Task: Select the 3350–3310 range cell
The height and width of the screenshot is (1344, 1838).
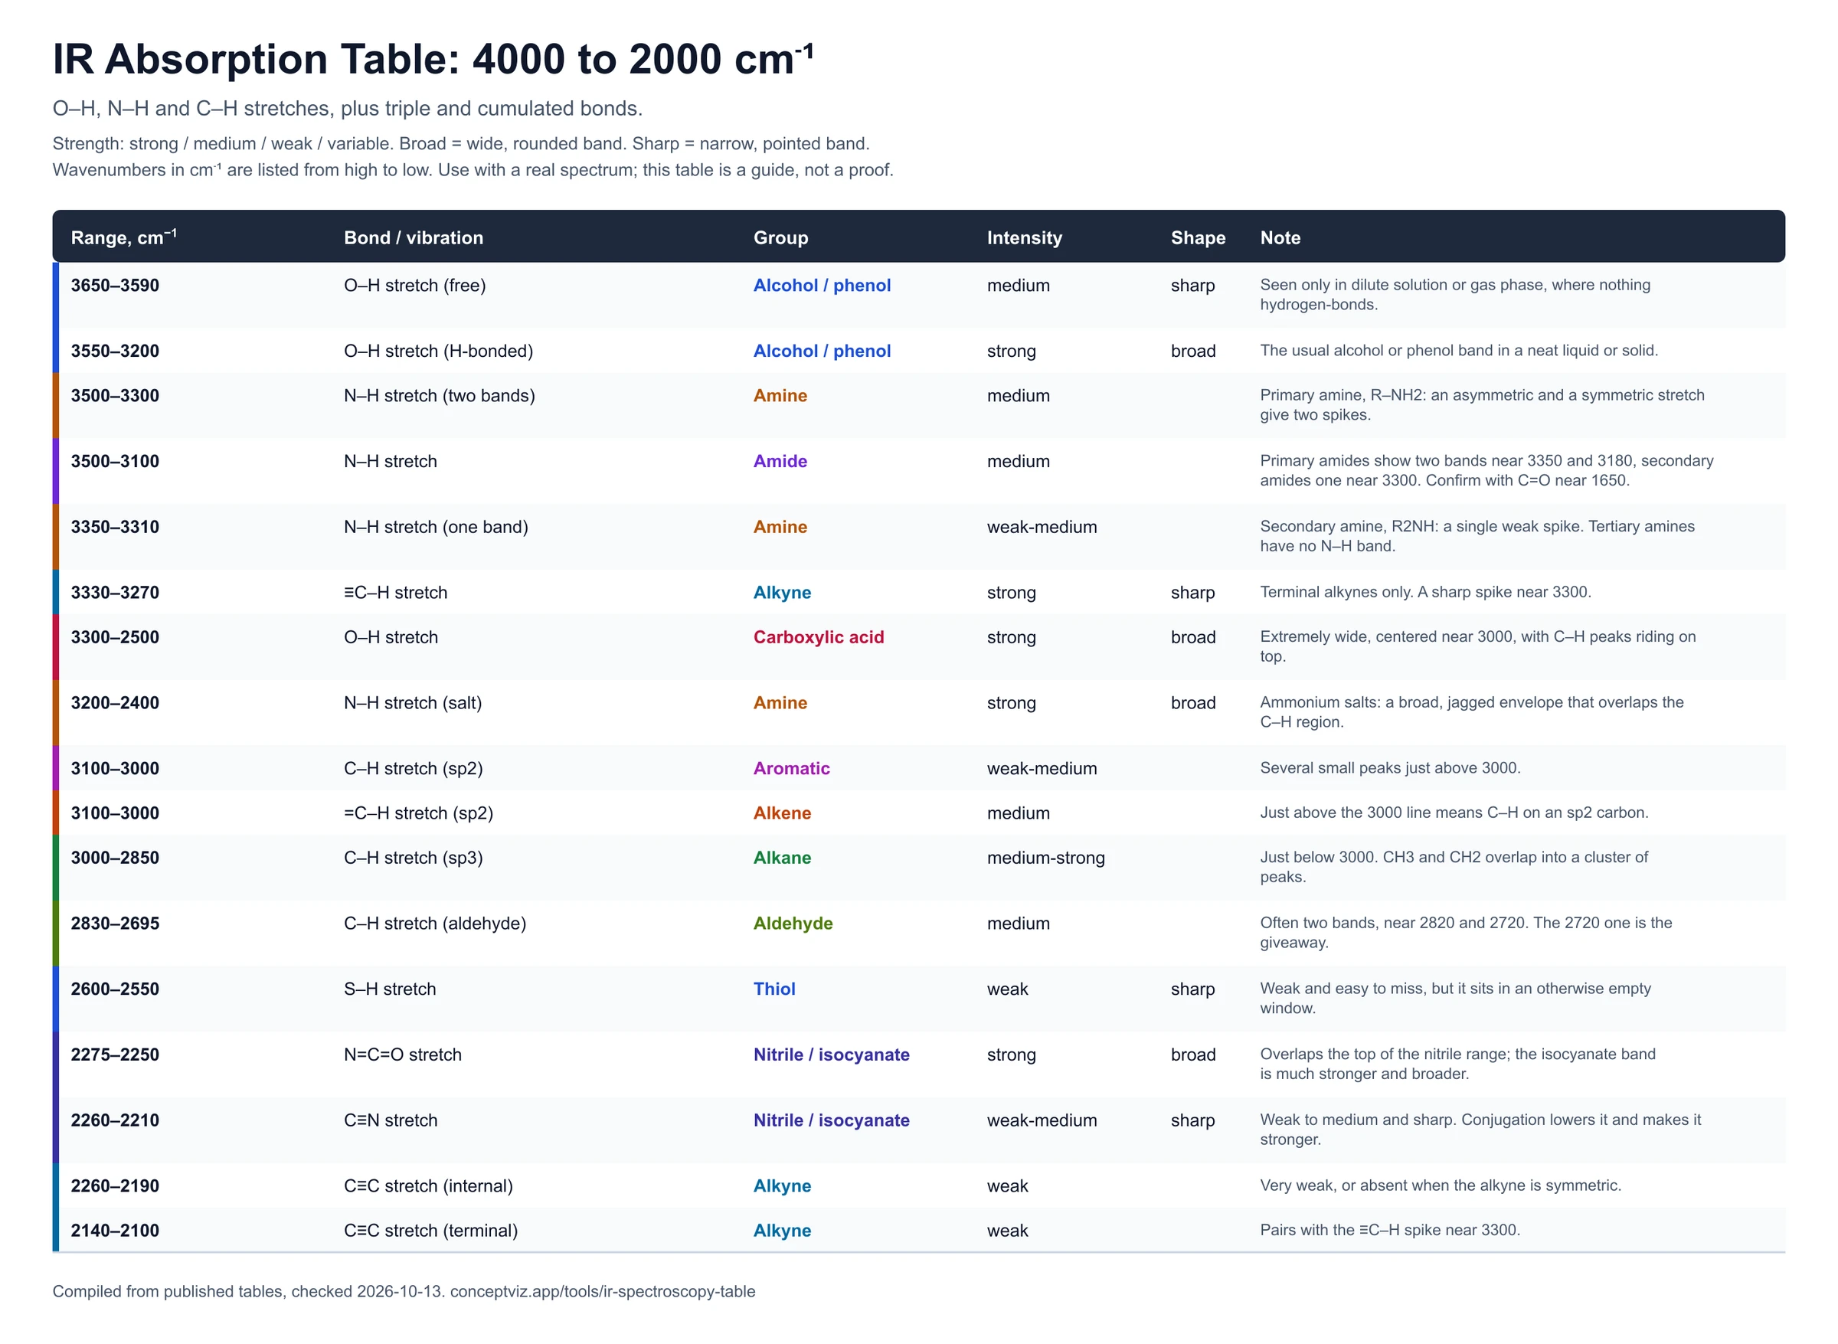Action: tap(115, 527)
